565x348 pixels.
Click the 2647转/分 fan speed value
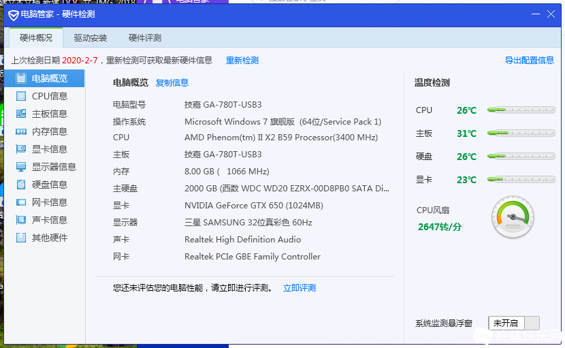(x=440, y=227)
